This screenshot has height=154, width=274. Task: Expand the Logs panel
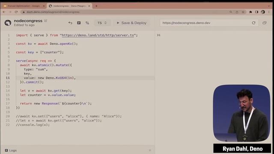pyautogui.click(x=11, y=150)
